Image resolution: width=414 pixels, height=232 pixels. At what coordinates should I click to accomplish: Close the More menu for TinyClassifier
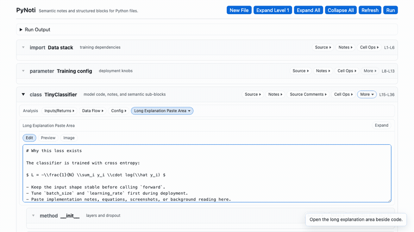[x=367, y=95]
